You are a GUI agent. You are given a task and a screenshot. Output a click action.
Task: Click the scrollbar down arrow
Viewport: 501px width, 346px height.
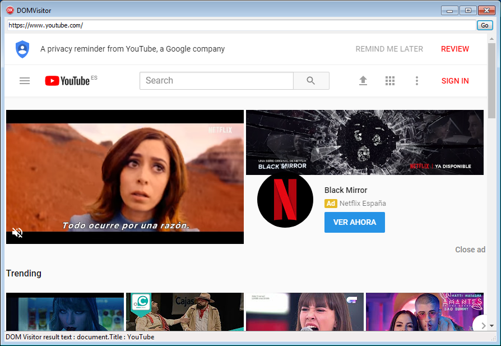491,326
